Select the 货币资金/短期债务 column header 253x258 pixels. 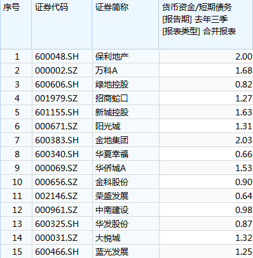tap(206, 25)
